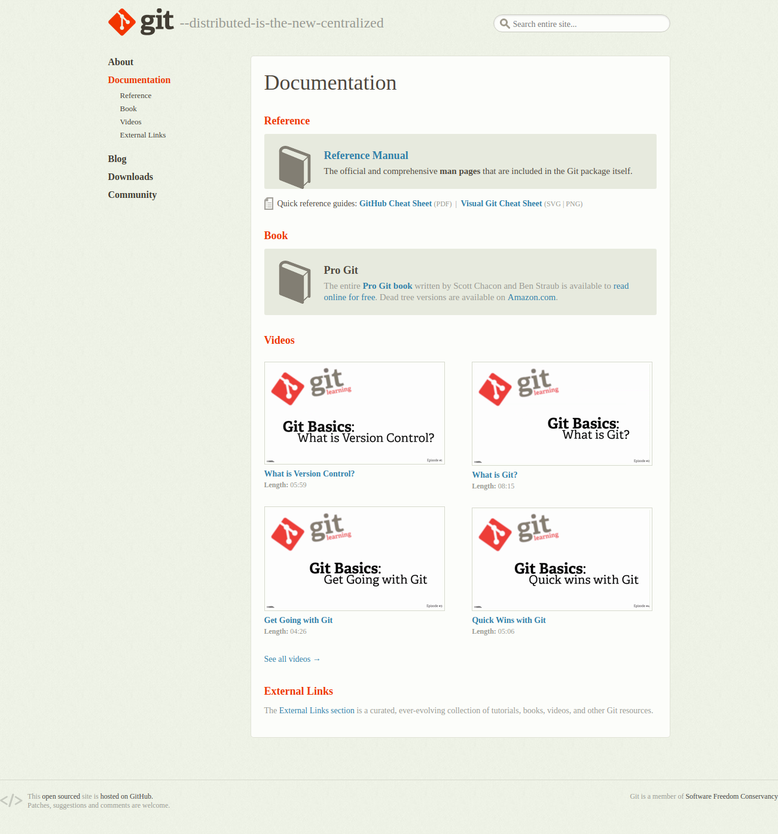The image size is (778, 834).
Task: Click the Length 04:26 text
Action: 285,631
